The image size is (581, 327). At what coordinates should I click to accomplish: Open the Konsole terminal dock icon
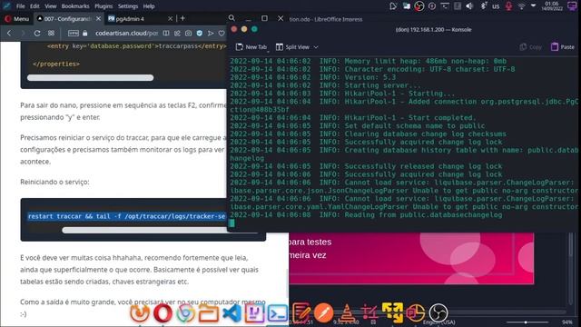click(278, 313)
